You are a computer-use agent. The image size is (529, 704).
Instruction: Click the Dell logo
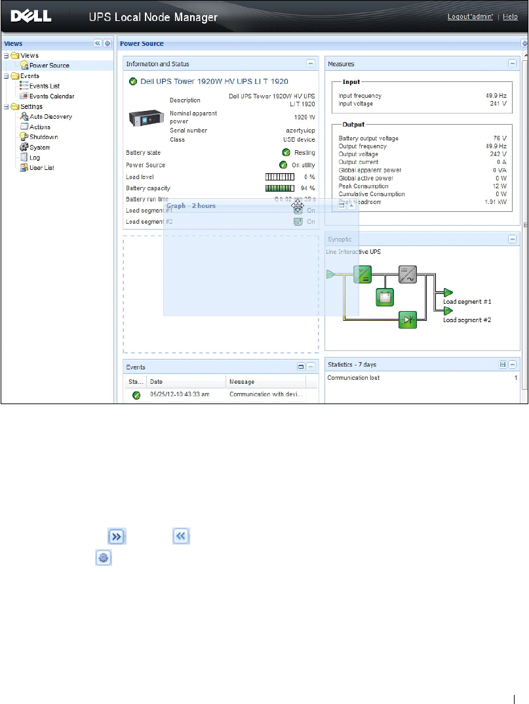pos(31,16)
